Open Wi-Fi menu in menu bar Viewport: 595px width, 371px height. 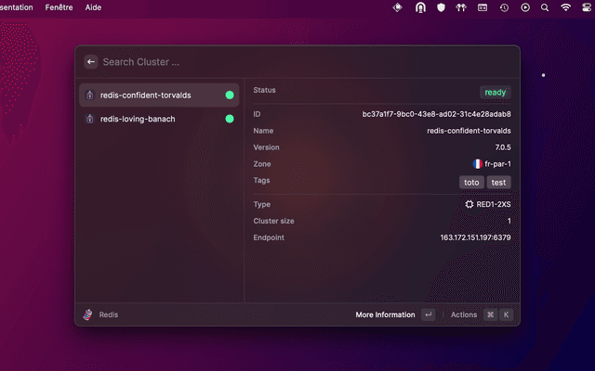tap(566, 7)
